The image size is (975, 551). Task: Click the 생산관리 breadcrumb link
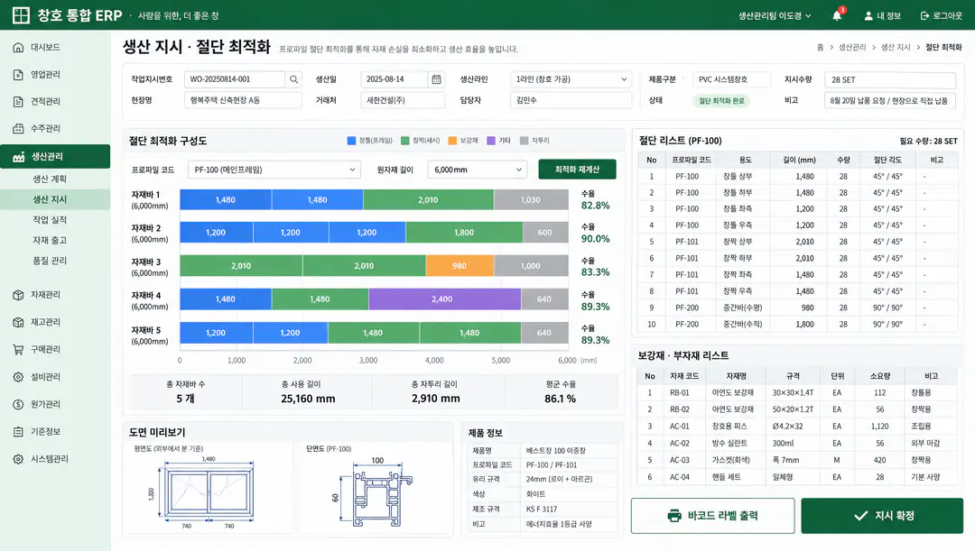pos(852,47)
